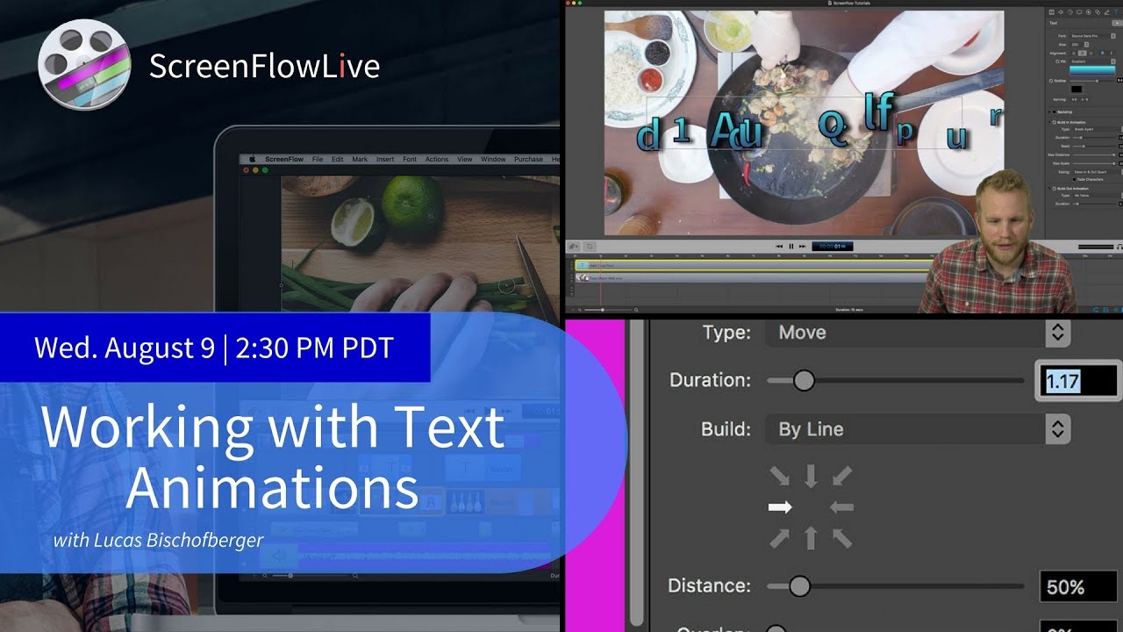Screen dimensions: 1123x632
Task: Open the Window menu on laptop
Action: 493,159
